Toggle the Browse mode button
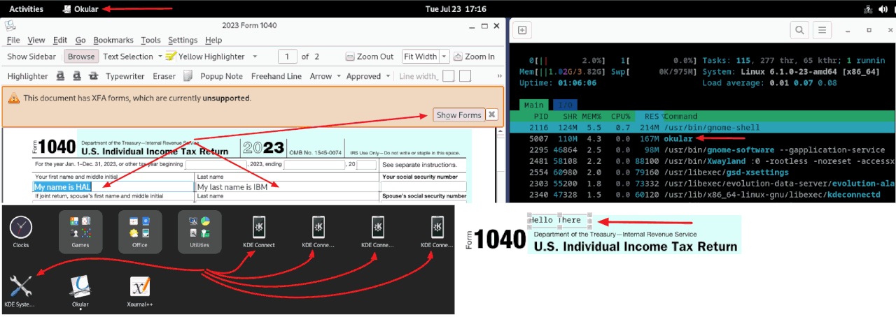This screenshot has width=896, height=317. (81, 57)
